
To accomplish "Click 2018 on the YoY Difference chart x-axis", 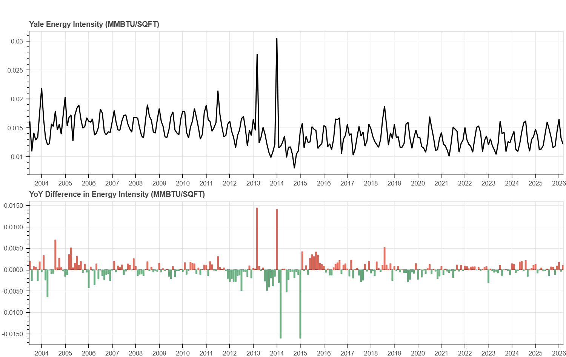I will tap(371, 353).
